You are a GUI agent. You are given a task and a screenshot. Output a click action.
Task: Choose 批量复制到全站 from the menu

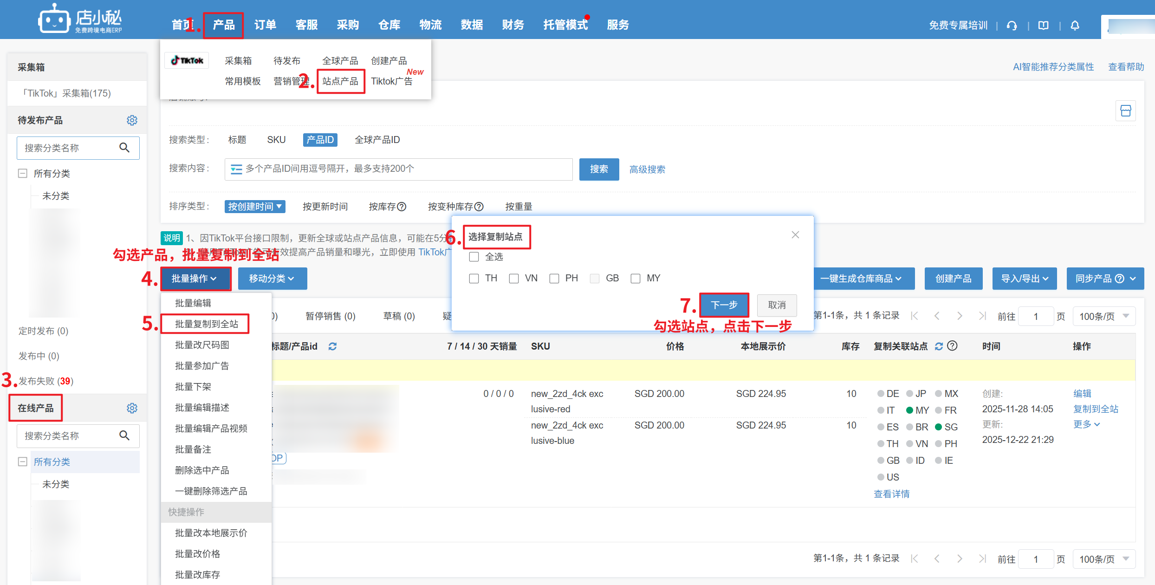206,324
